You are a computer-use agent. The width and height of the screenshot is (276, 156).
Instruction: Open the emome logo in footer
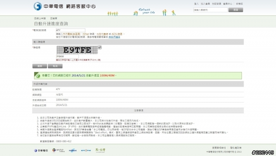tap(86, 150)
